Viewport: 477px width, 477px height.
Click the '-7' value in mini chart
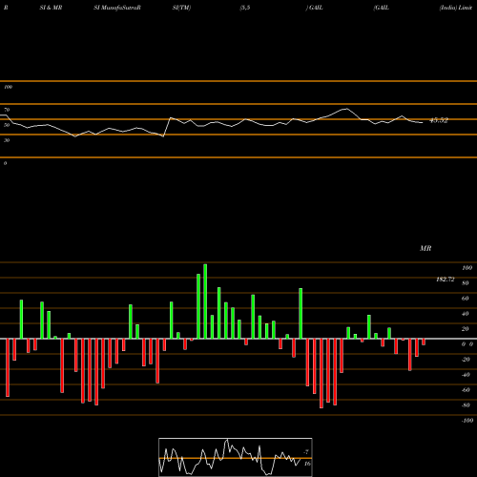(306, 452)
